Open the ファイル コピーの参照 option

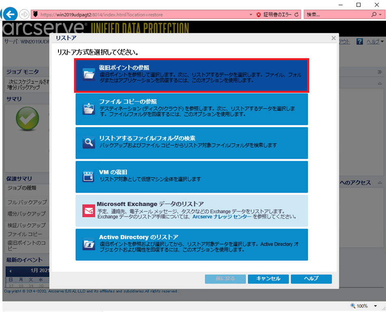(192, 109)
